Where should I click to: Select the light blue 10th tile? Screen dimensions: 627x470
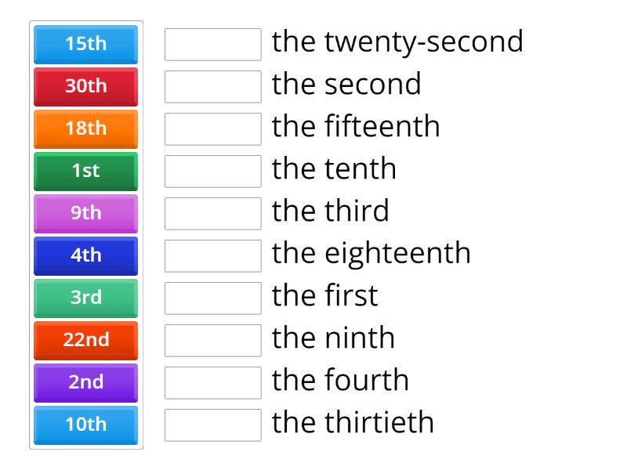pyautogui.click(x=85, y=425)
